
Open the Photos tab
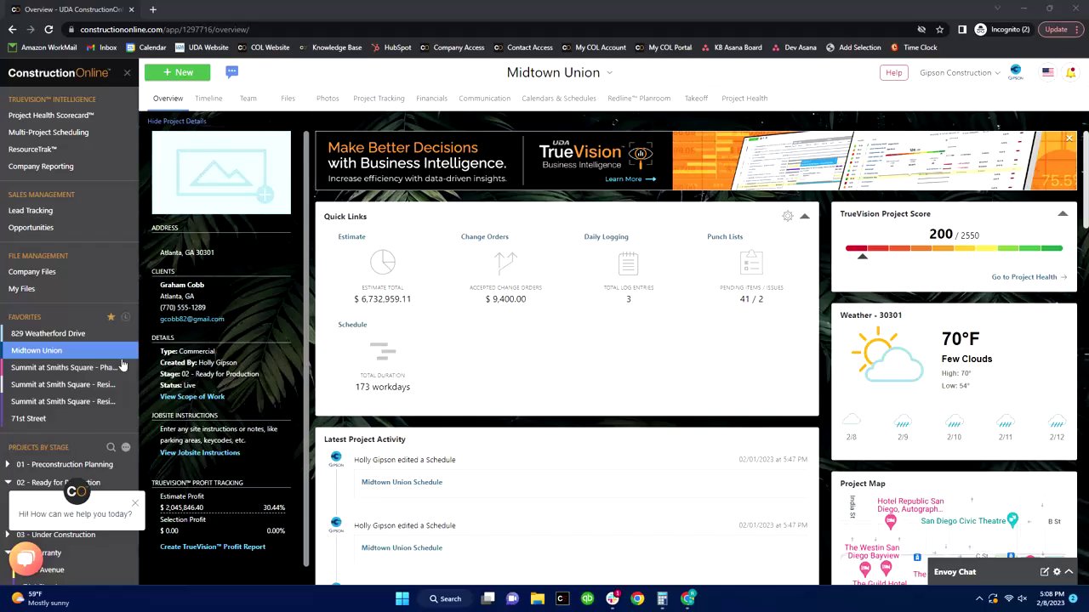328,99
